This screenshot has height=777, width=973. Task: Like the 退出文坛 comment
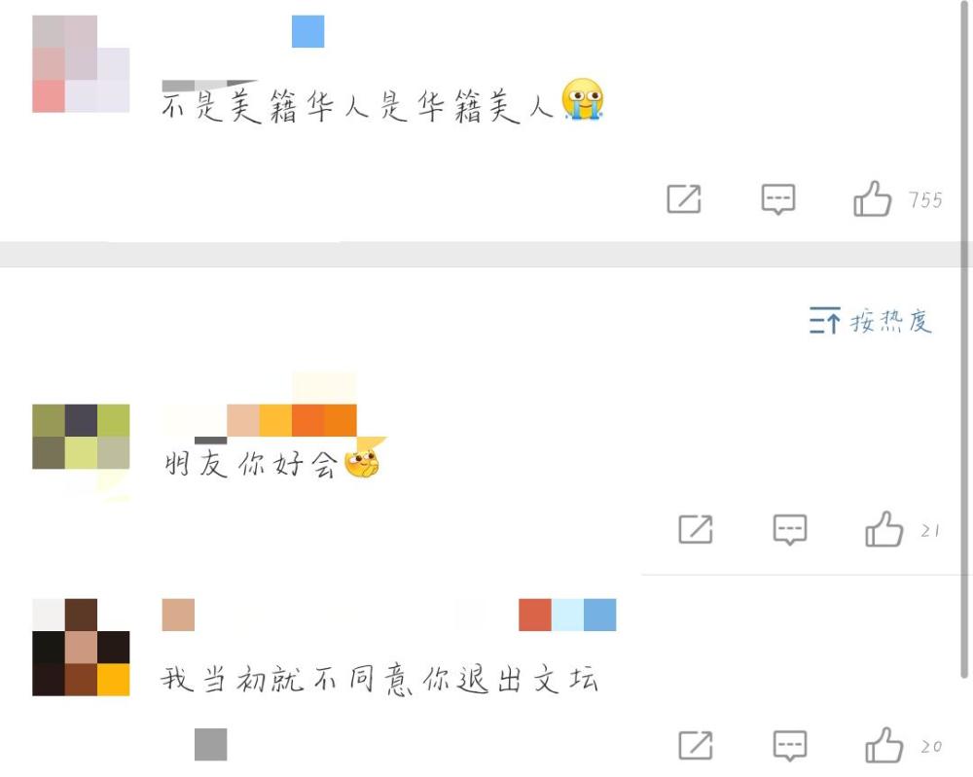883,745
